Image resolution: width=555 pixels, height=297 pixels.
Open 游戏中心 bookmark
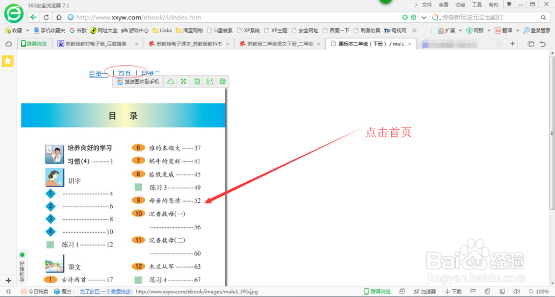click(135, 31)
